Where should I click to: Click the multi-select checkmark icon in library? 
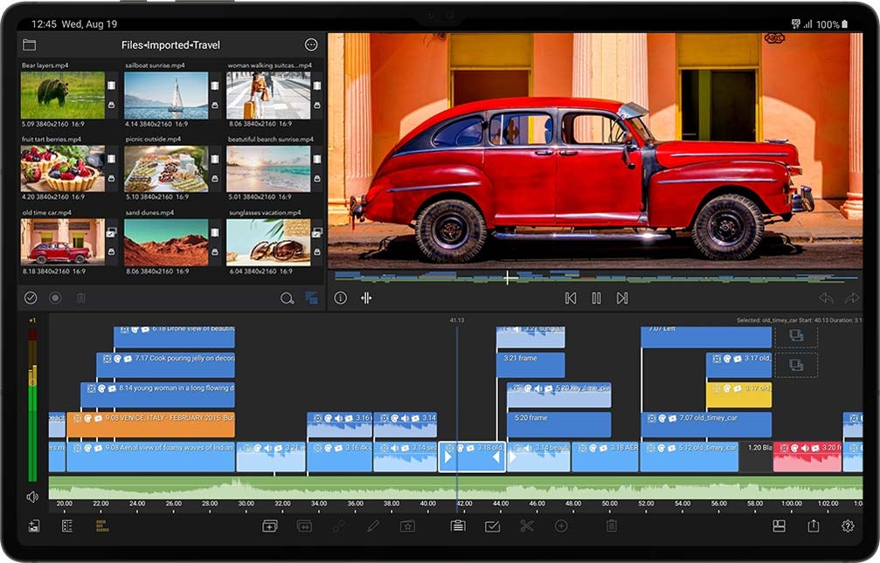31,299
